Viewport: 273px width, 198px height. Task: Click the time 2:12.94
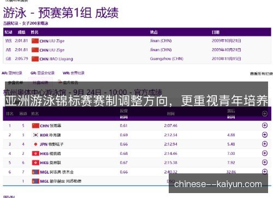(x=170, y=144)
